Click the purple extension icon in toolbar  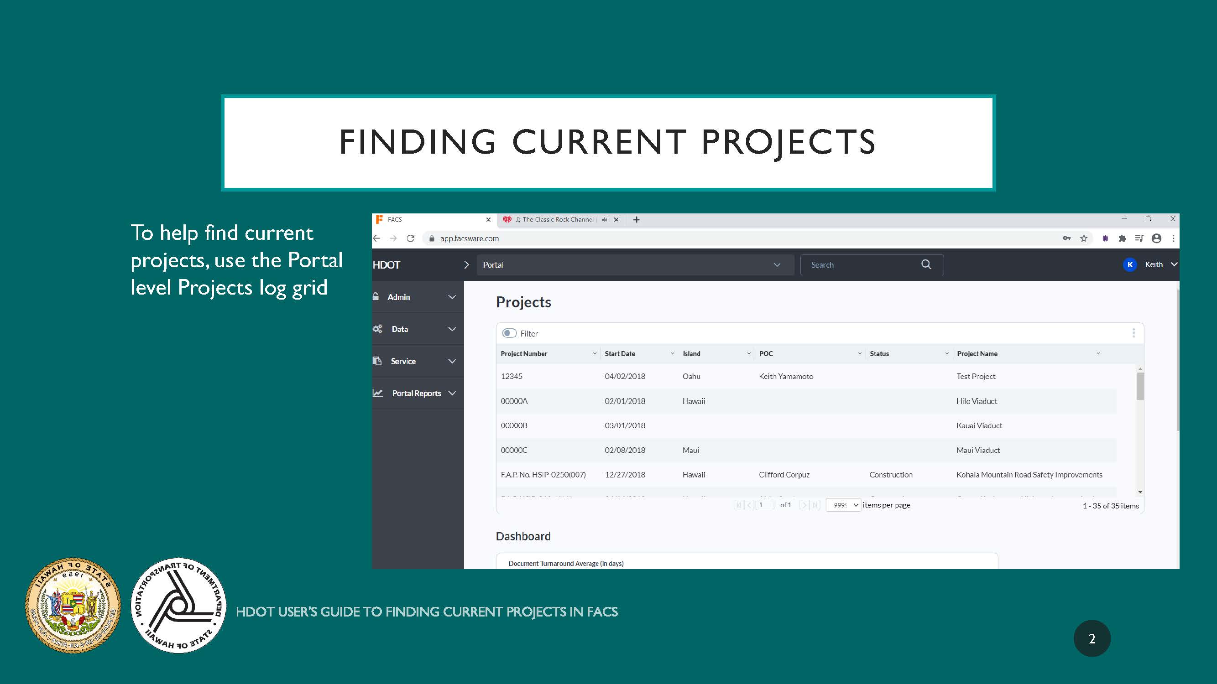1105,238
